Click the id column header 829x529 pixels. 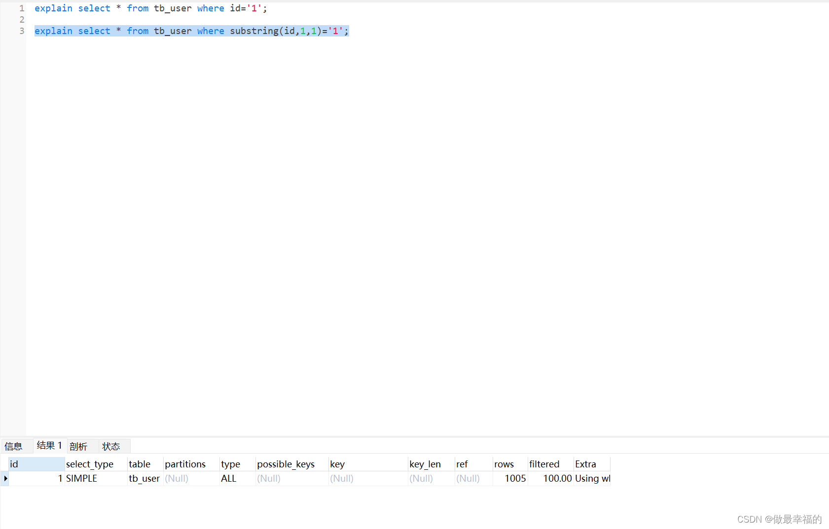(x=36, y=464)
